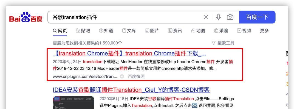Screen dimensions: 294x109
Task: Click the www.cnplugins.com/devtool URL
Action: tap(85, 76)
